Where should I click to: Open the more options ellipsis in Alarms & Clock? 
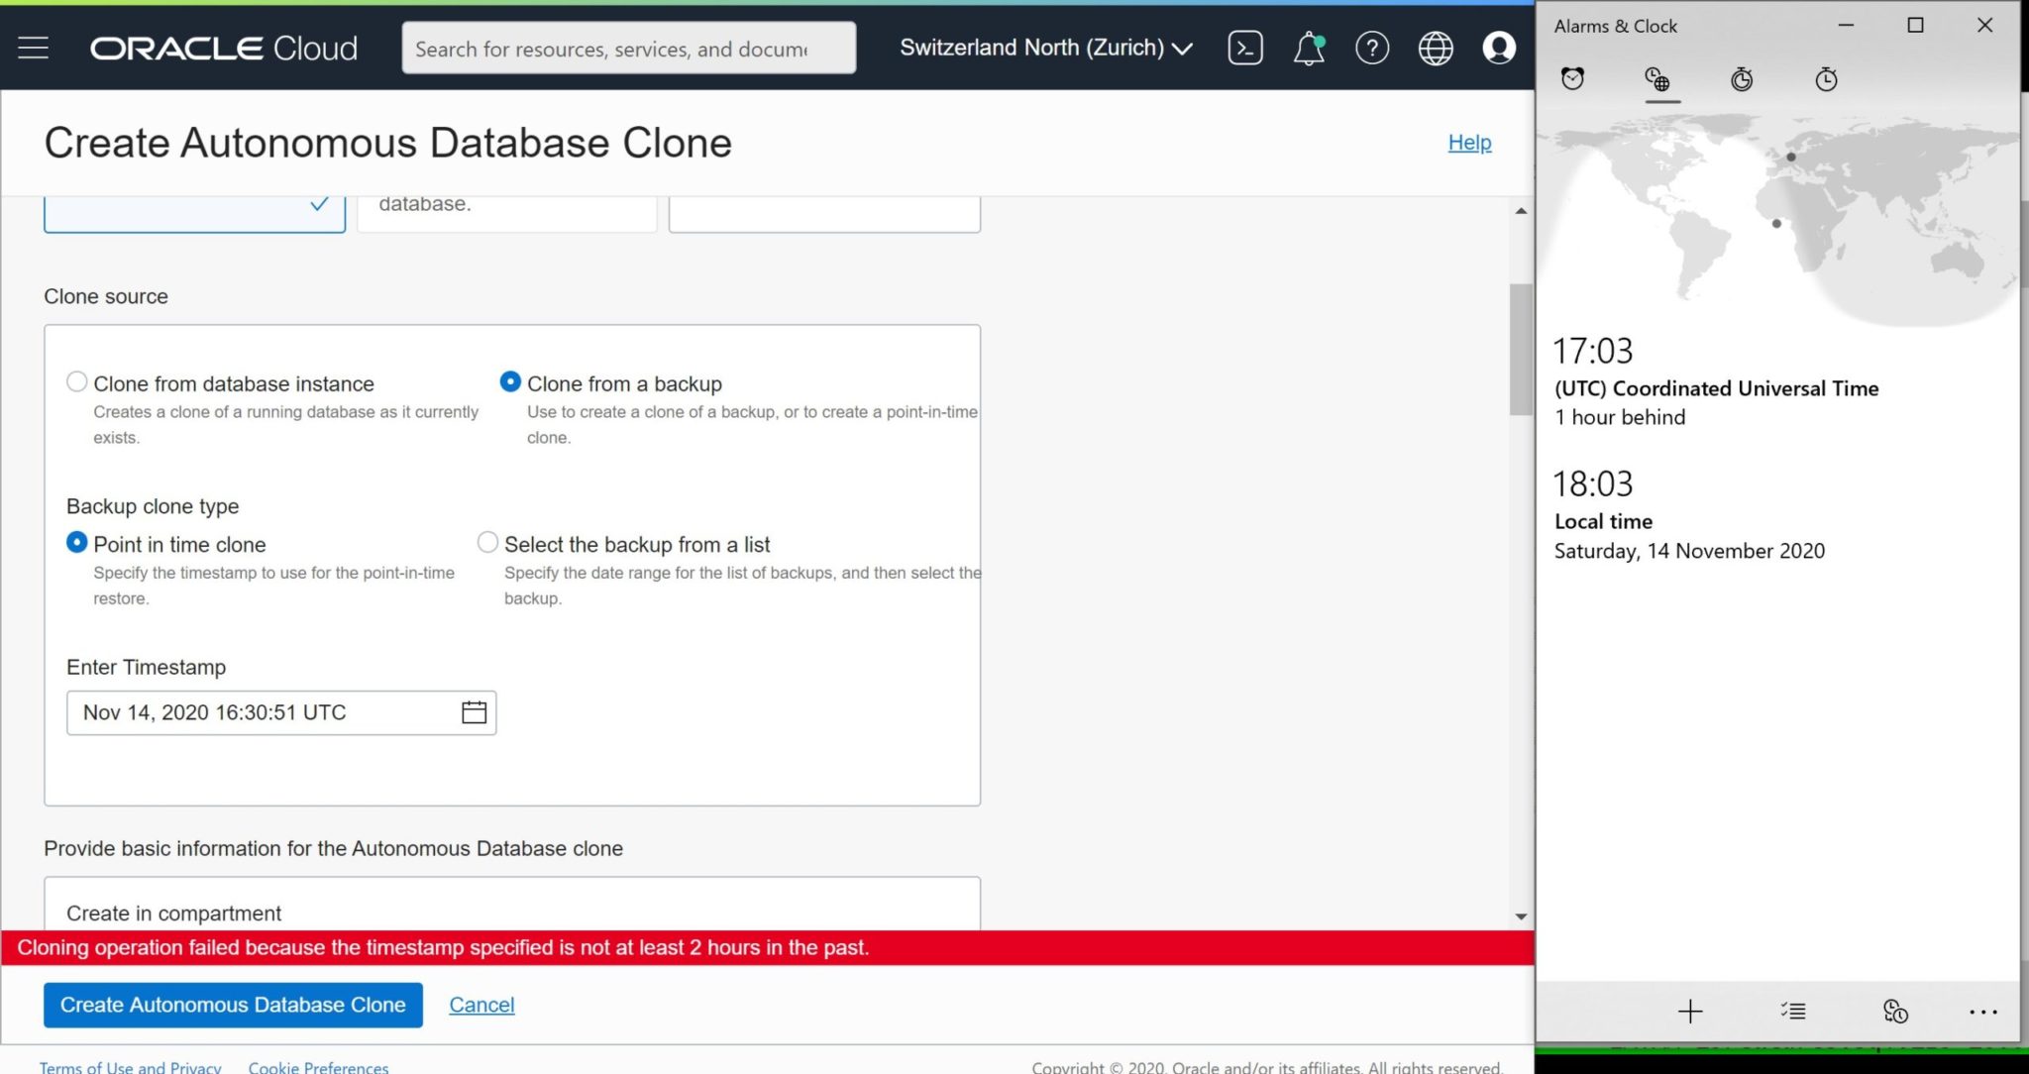[x=1983, y=1012]
